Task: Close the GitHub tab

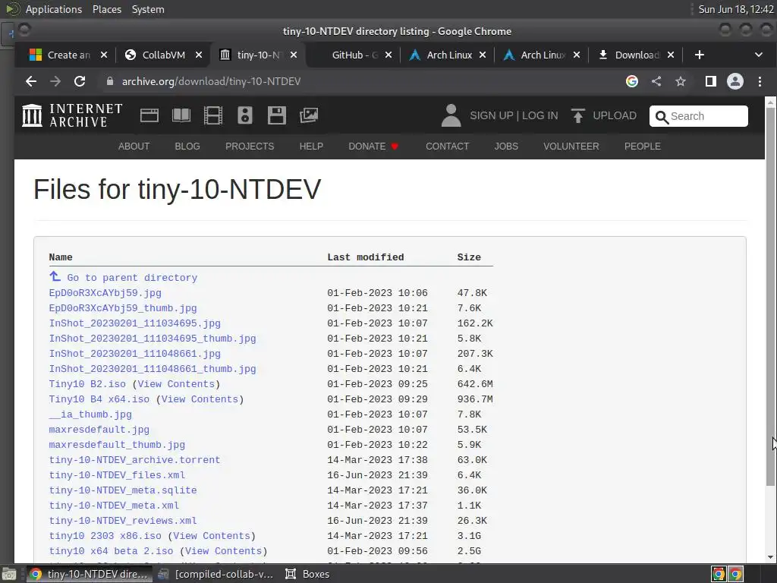Action: click(388, 55)
